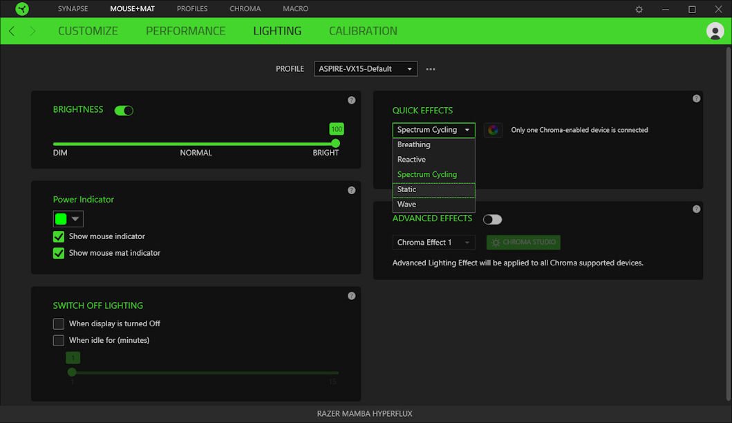
Task: Switch to the SYNAPSE top tab
Action: point(73,9)
